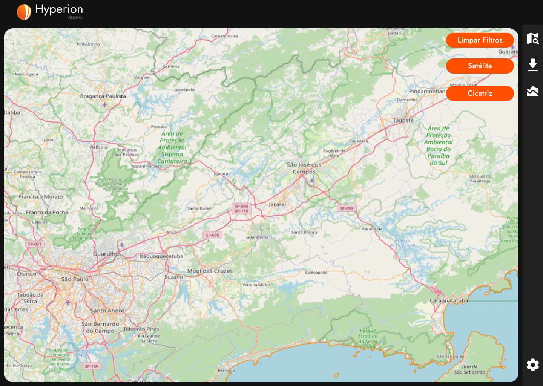Click São José dos Campos airport icon

click(312, 181)
